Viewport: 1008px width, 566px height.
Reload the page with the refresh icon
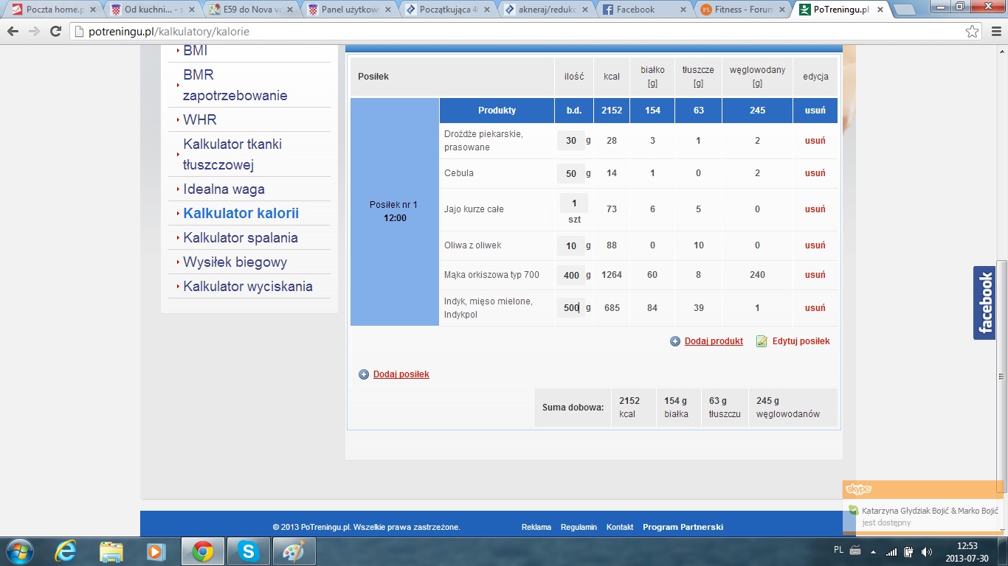(x=55, y=32)
